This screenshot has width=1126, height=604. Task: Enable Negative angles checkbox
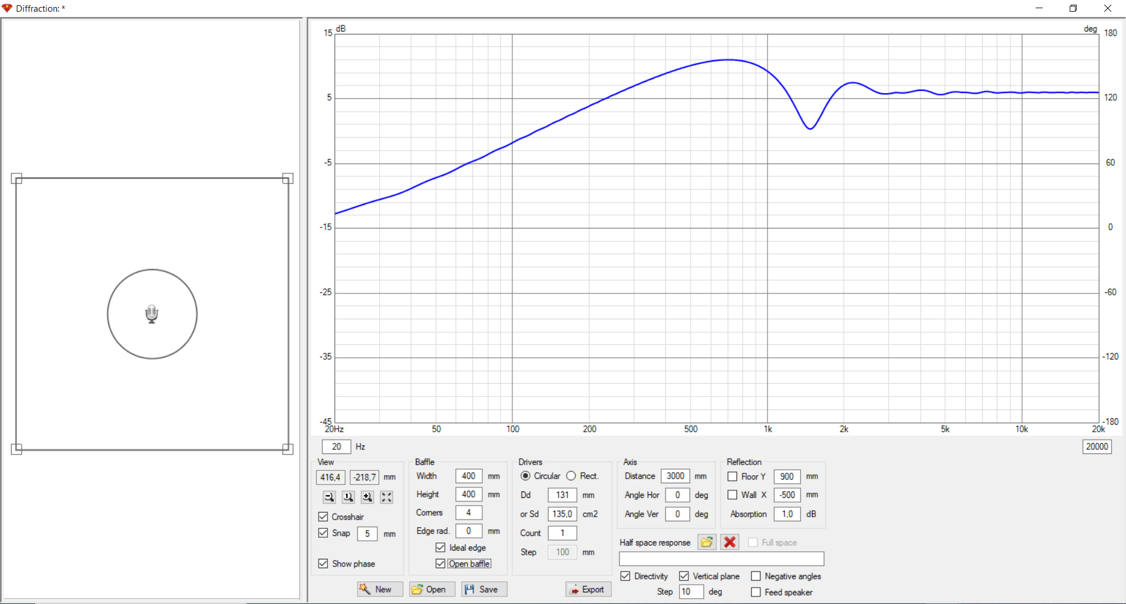click(x=756, y=576)
